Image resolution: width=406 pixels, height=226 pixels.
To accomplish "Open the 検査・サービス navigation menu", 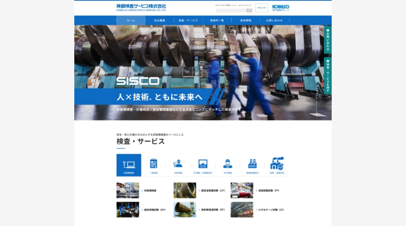I will coord(188,20).
